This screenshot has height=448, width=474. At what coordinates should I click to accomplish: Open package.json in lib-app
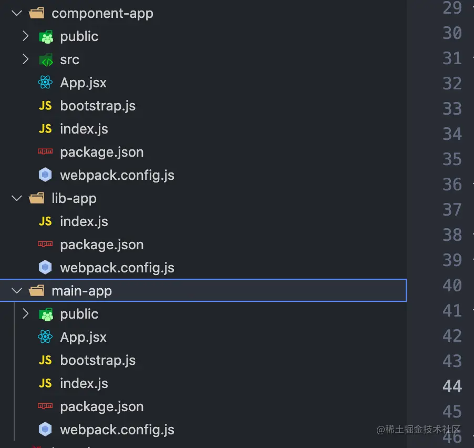click(x=102, y=245)
